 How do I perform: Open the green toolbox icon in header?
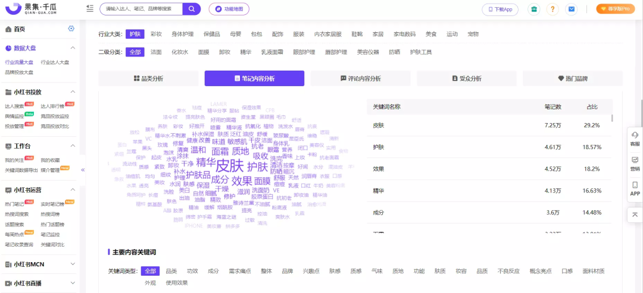pyautogui.click(x=533, y=9)
